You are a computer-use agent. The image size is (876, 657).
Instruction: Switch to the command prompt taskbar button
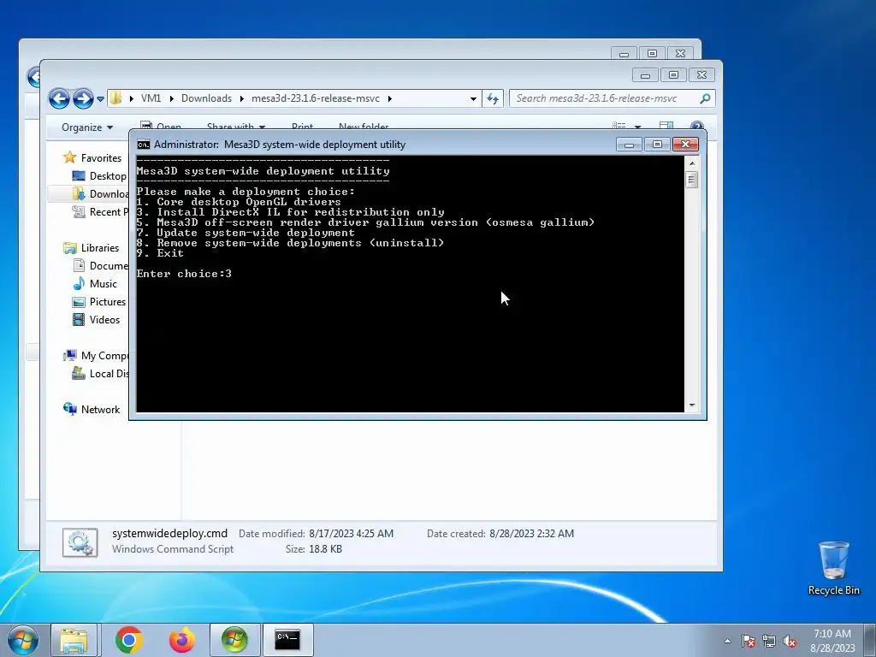click(x=287, y=640)
